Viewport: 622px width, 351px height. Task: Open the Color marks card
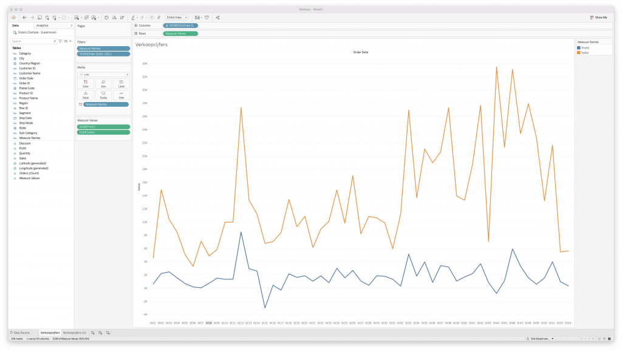86,83
